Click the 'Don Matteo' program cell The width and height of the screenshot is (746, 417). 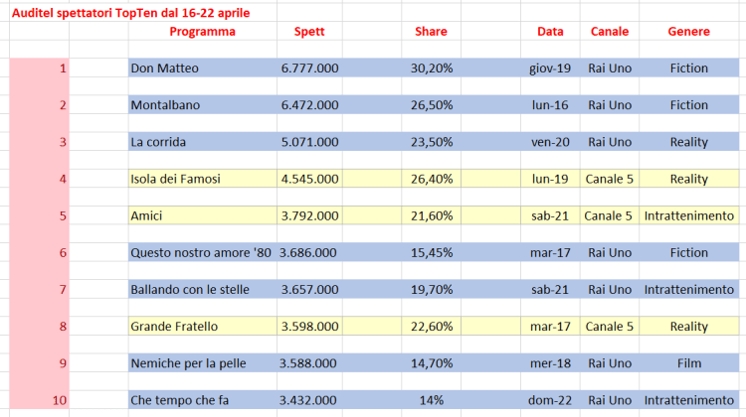(165, 69)
